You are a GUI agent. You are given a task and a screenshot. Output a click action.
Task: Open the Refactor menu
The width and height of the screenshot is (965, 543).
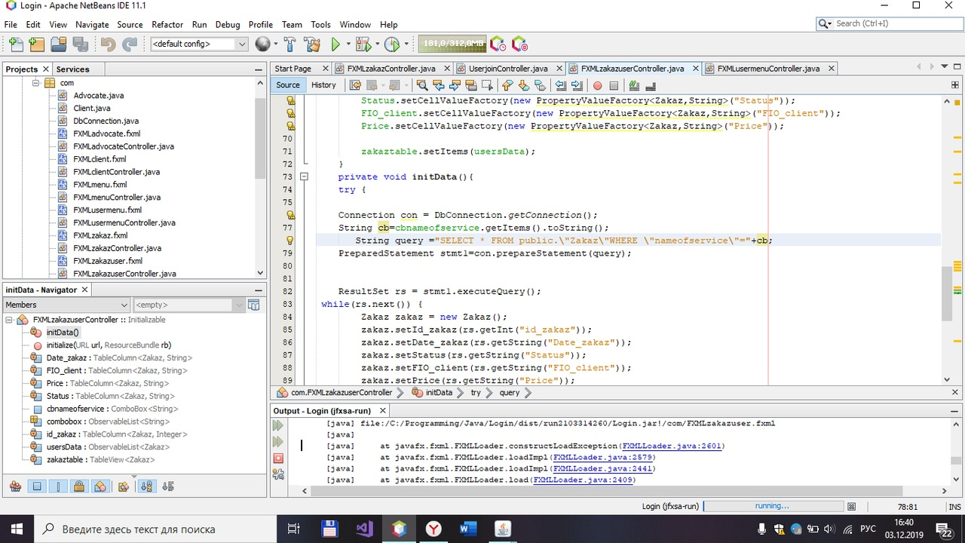tap(167, 24)
